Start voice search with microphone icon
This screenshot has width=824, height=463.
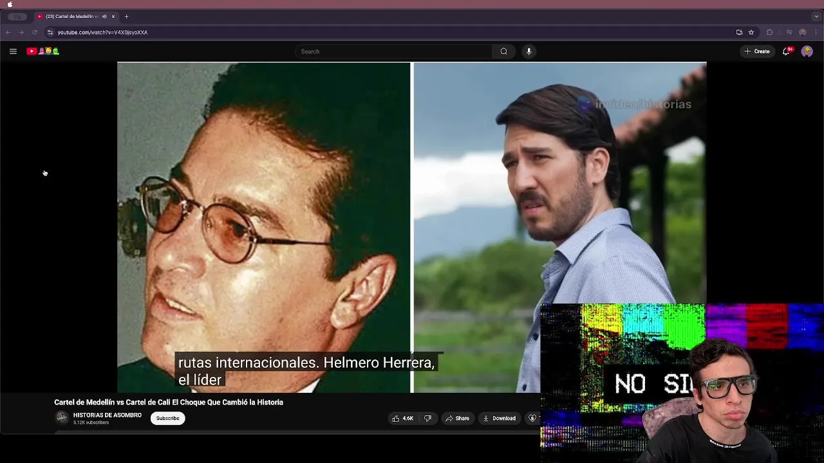pyautogui.click(x=529, y=51)
